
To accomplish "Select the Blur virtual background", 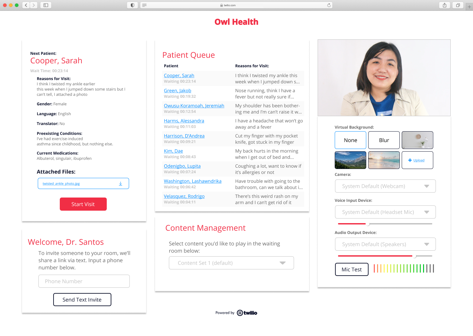I will [x=384, y=140].
